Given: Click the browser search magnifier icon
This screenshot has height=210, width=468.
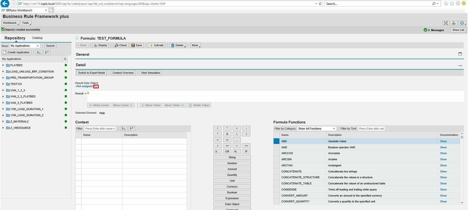Looking at the screenshot, I should pyautogui.click(x=434, y=4).
